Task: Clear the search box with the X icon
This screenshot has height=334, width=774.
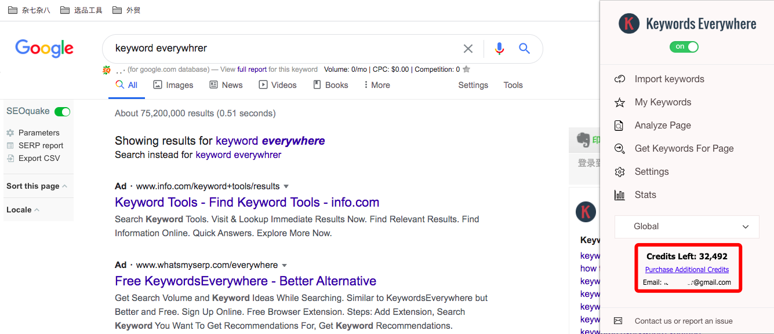Action: pyautogui.click(x=468, y=49)
